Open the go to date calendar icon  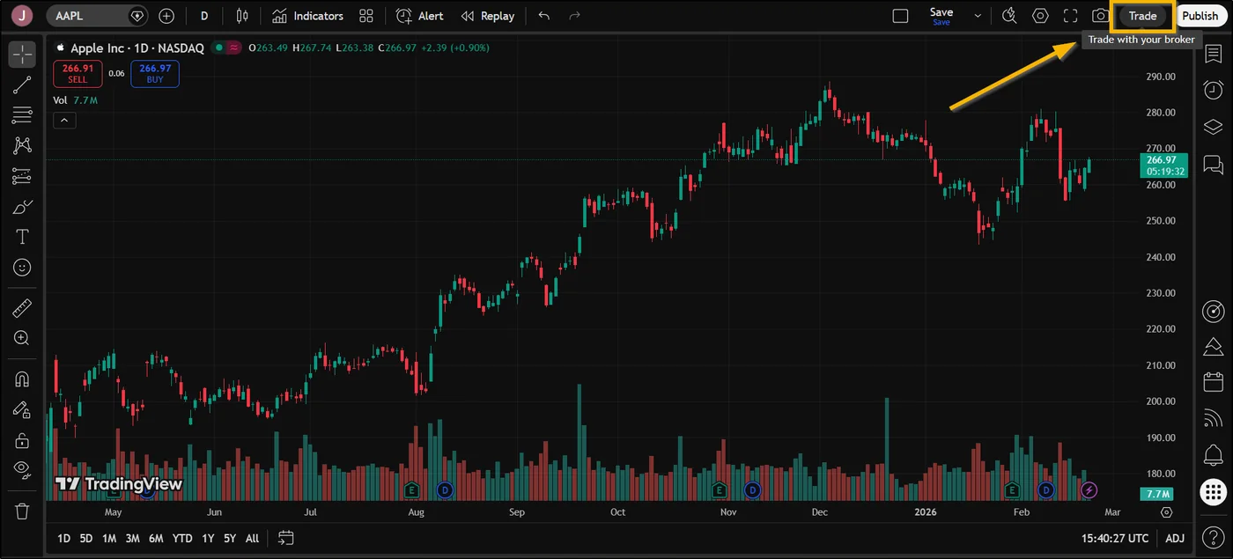(285, 538)
